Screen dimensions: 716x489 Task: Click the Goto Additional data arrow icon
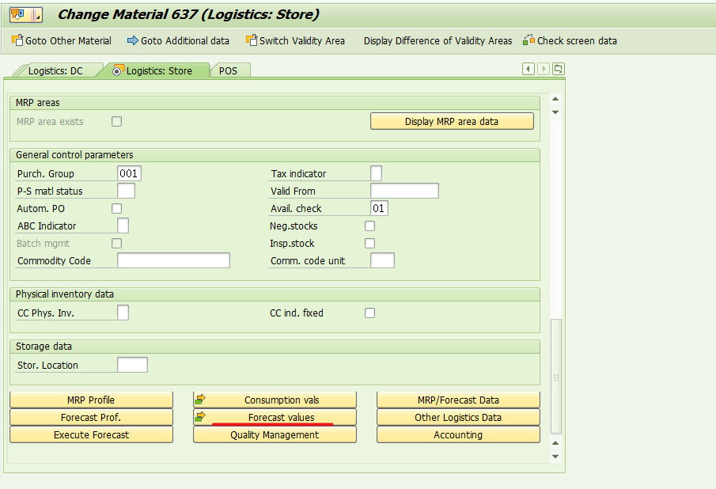(x=133, y=40)
